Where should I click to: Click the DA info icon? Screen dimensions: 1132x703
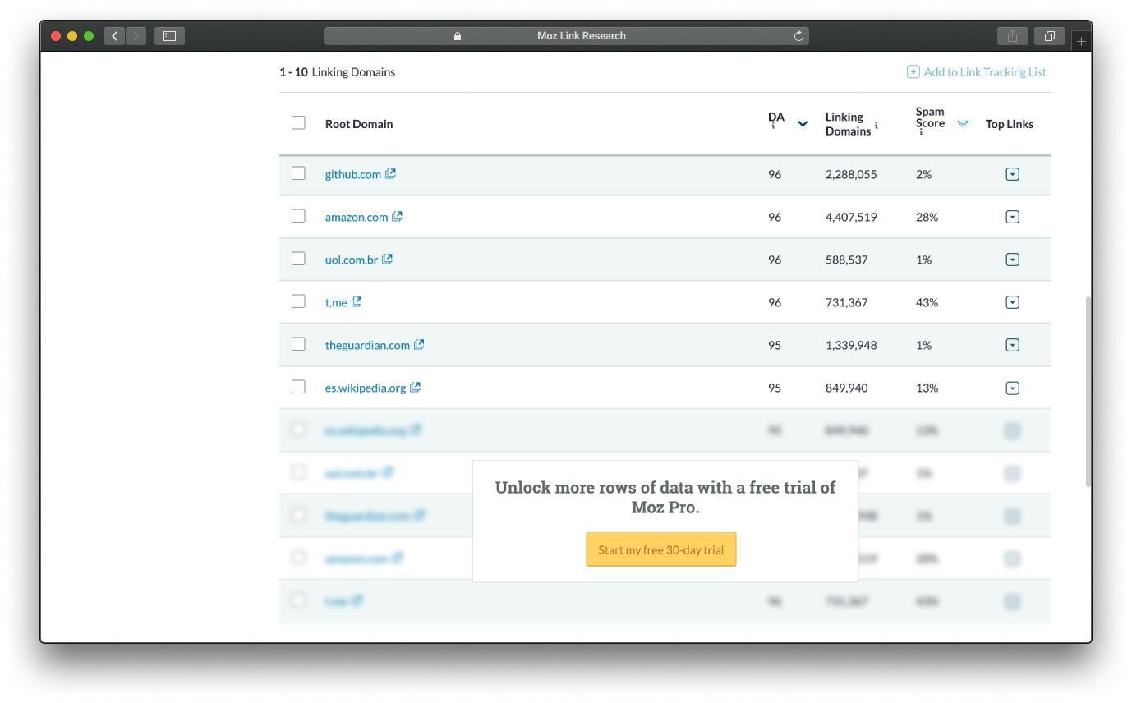(x=773, y=127)
